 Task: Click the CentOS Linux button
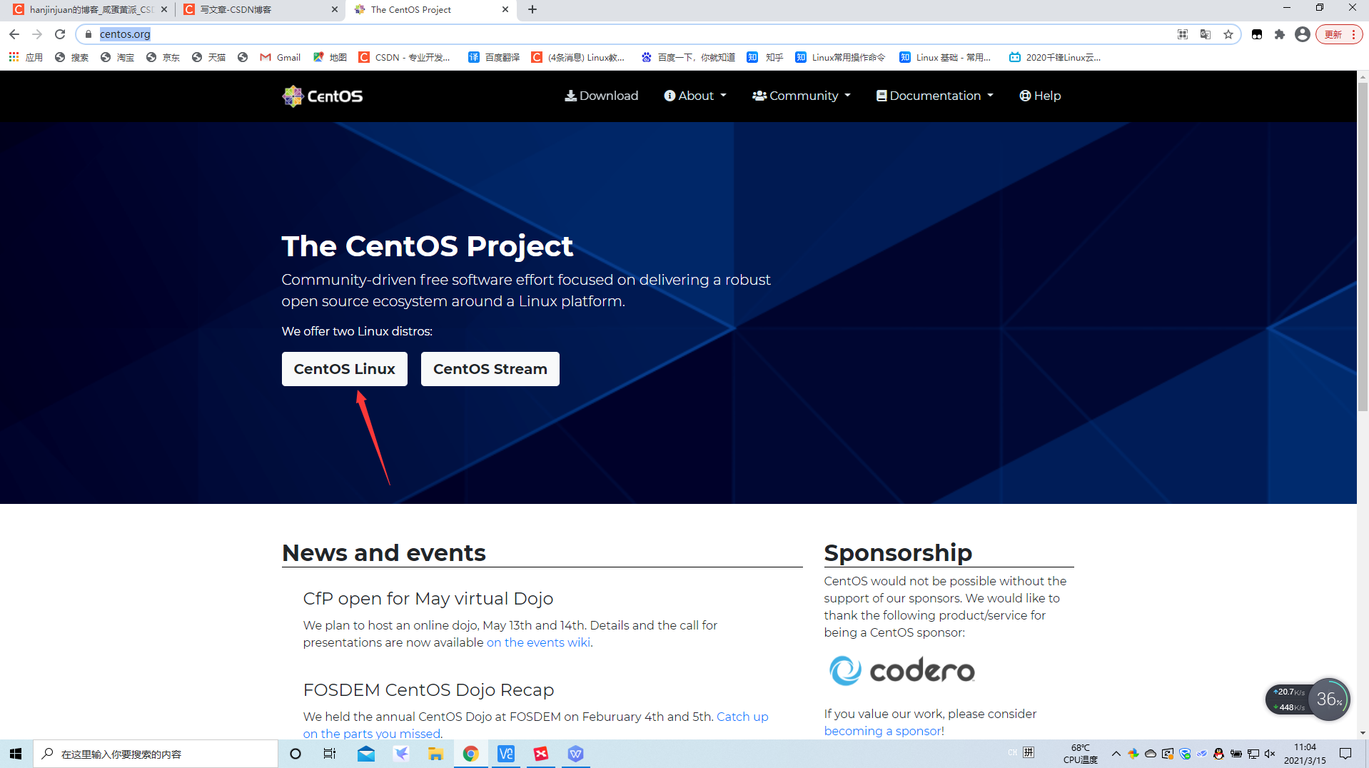345,369
